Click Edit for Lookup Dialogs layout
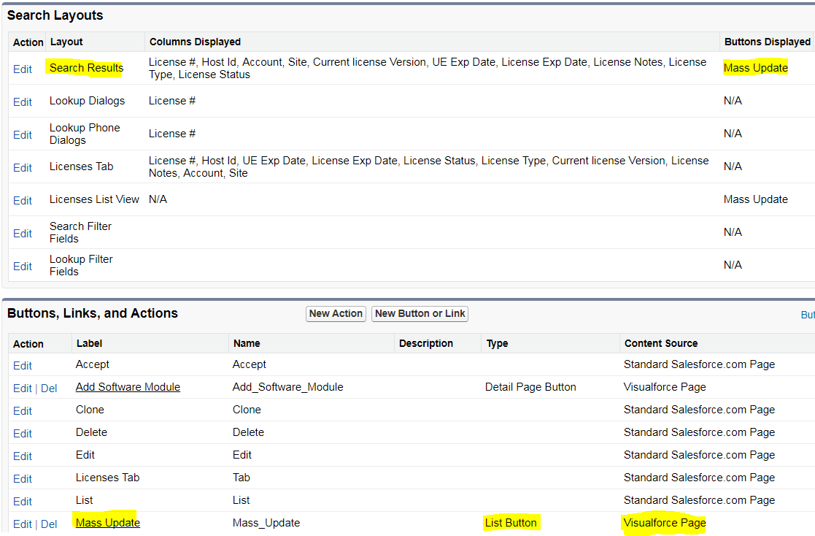 (23, 102)
